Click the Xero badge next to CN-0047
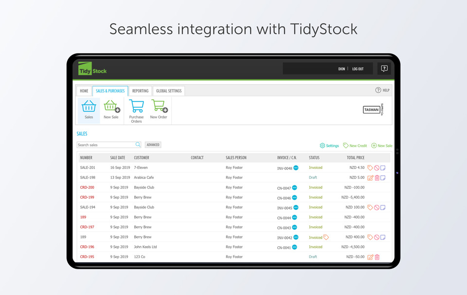Screen dimensions: 467x295 click(295, 187)
